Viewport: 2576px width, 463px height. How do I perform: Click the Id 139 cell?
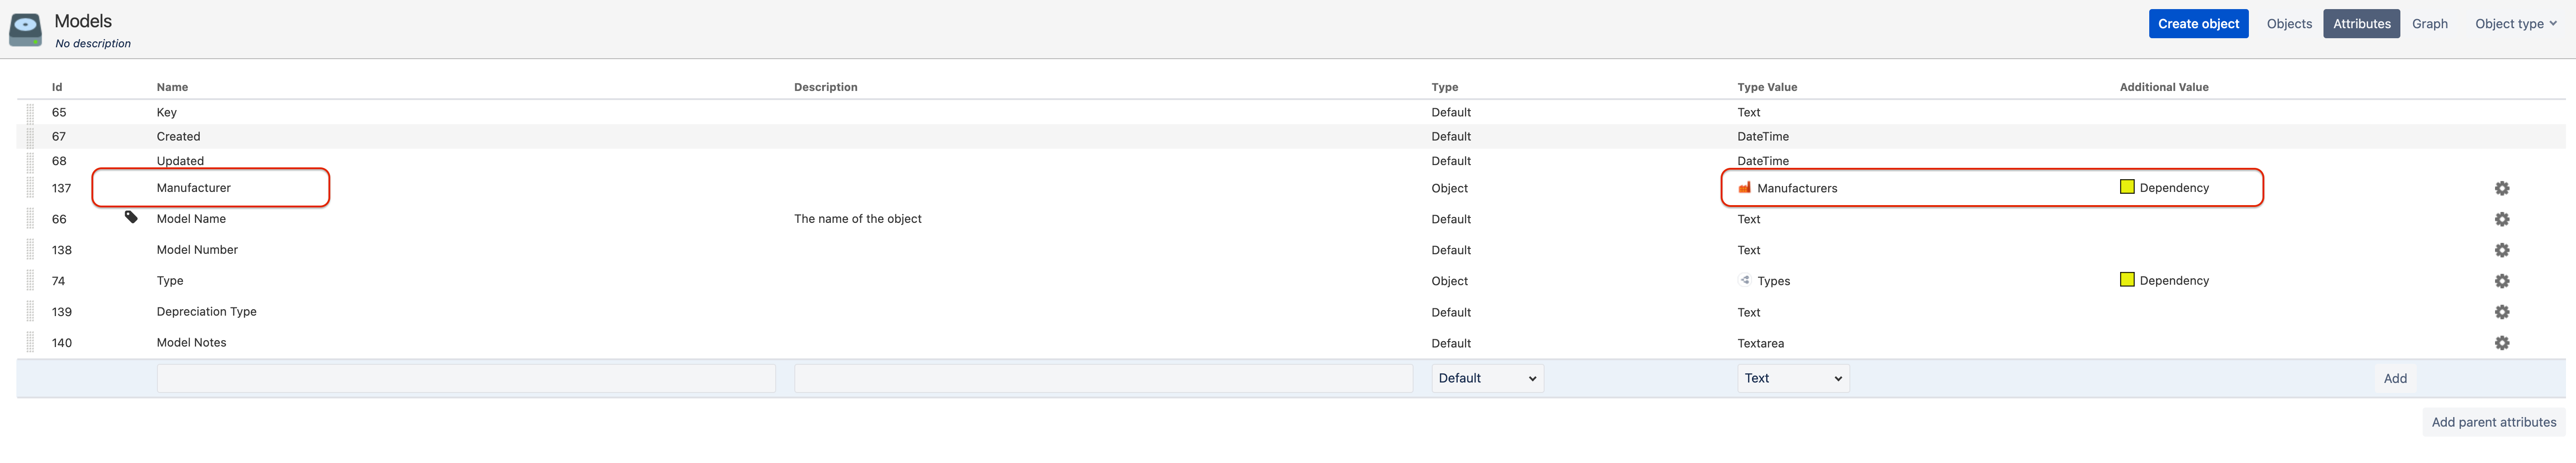coord(62,312)
